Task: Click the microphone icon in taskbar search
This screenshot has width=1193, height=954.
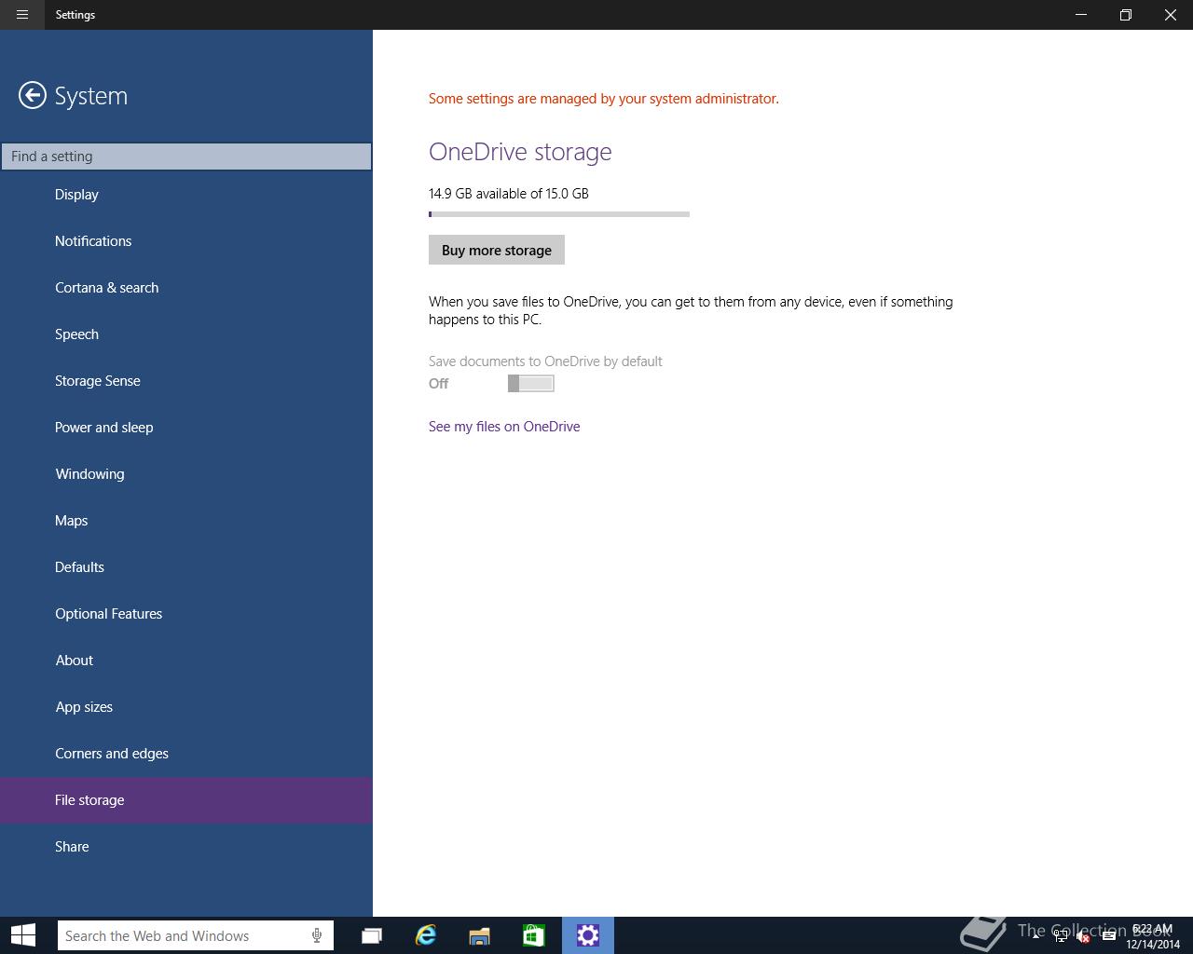Action: 317,935
